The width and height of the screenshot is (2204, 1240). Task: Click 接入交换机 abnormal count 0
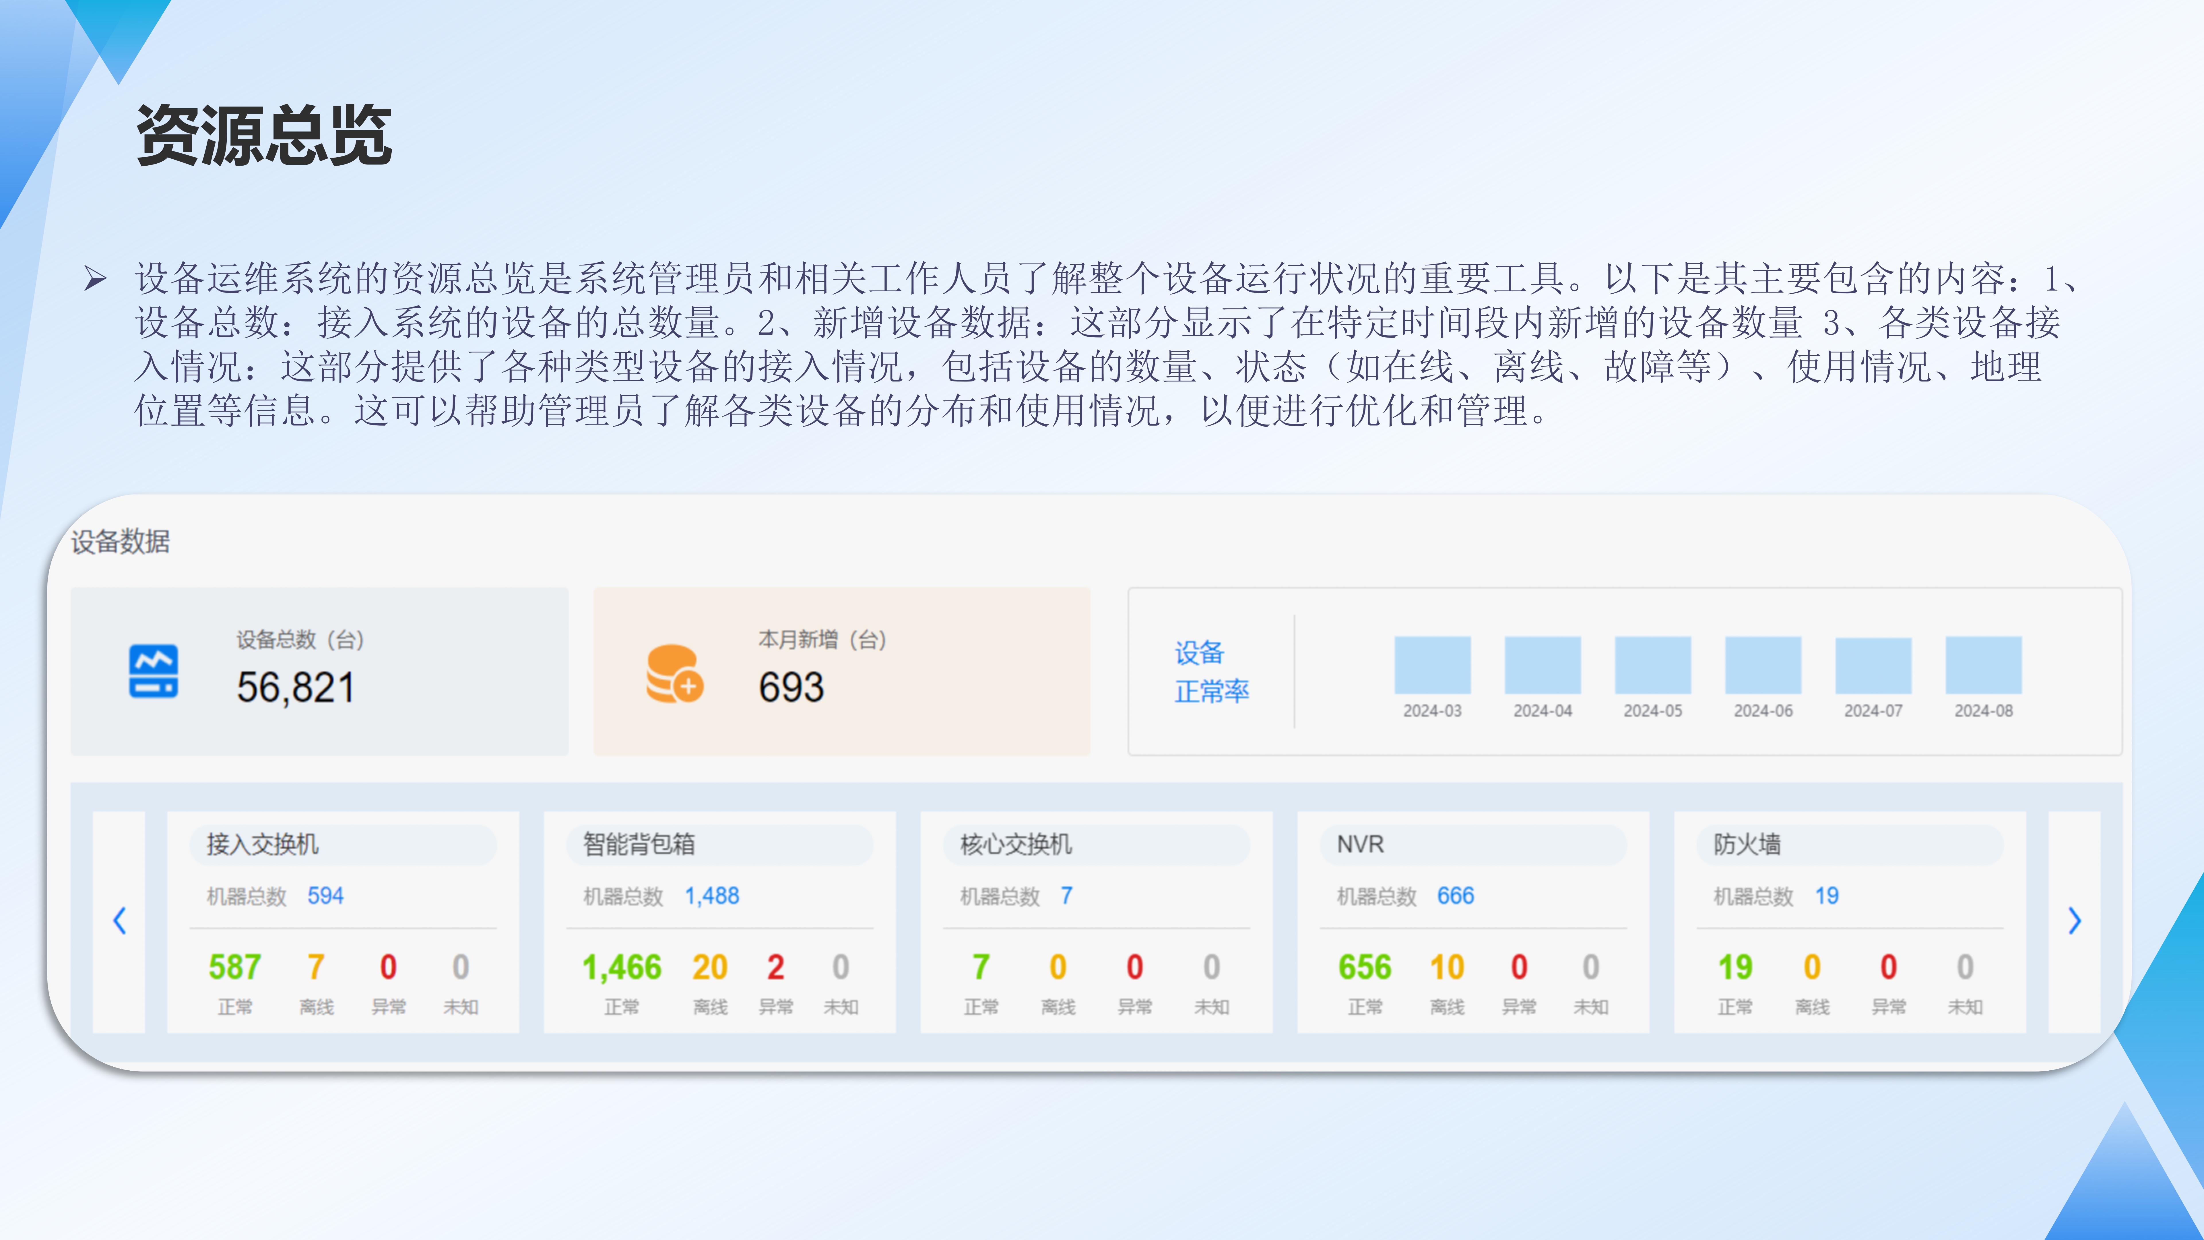389,967
